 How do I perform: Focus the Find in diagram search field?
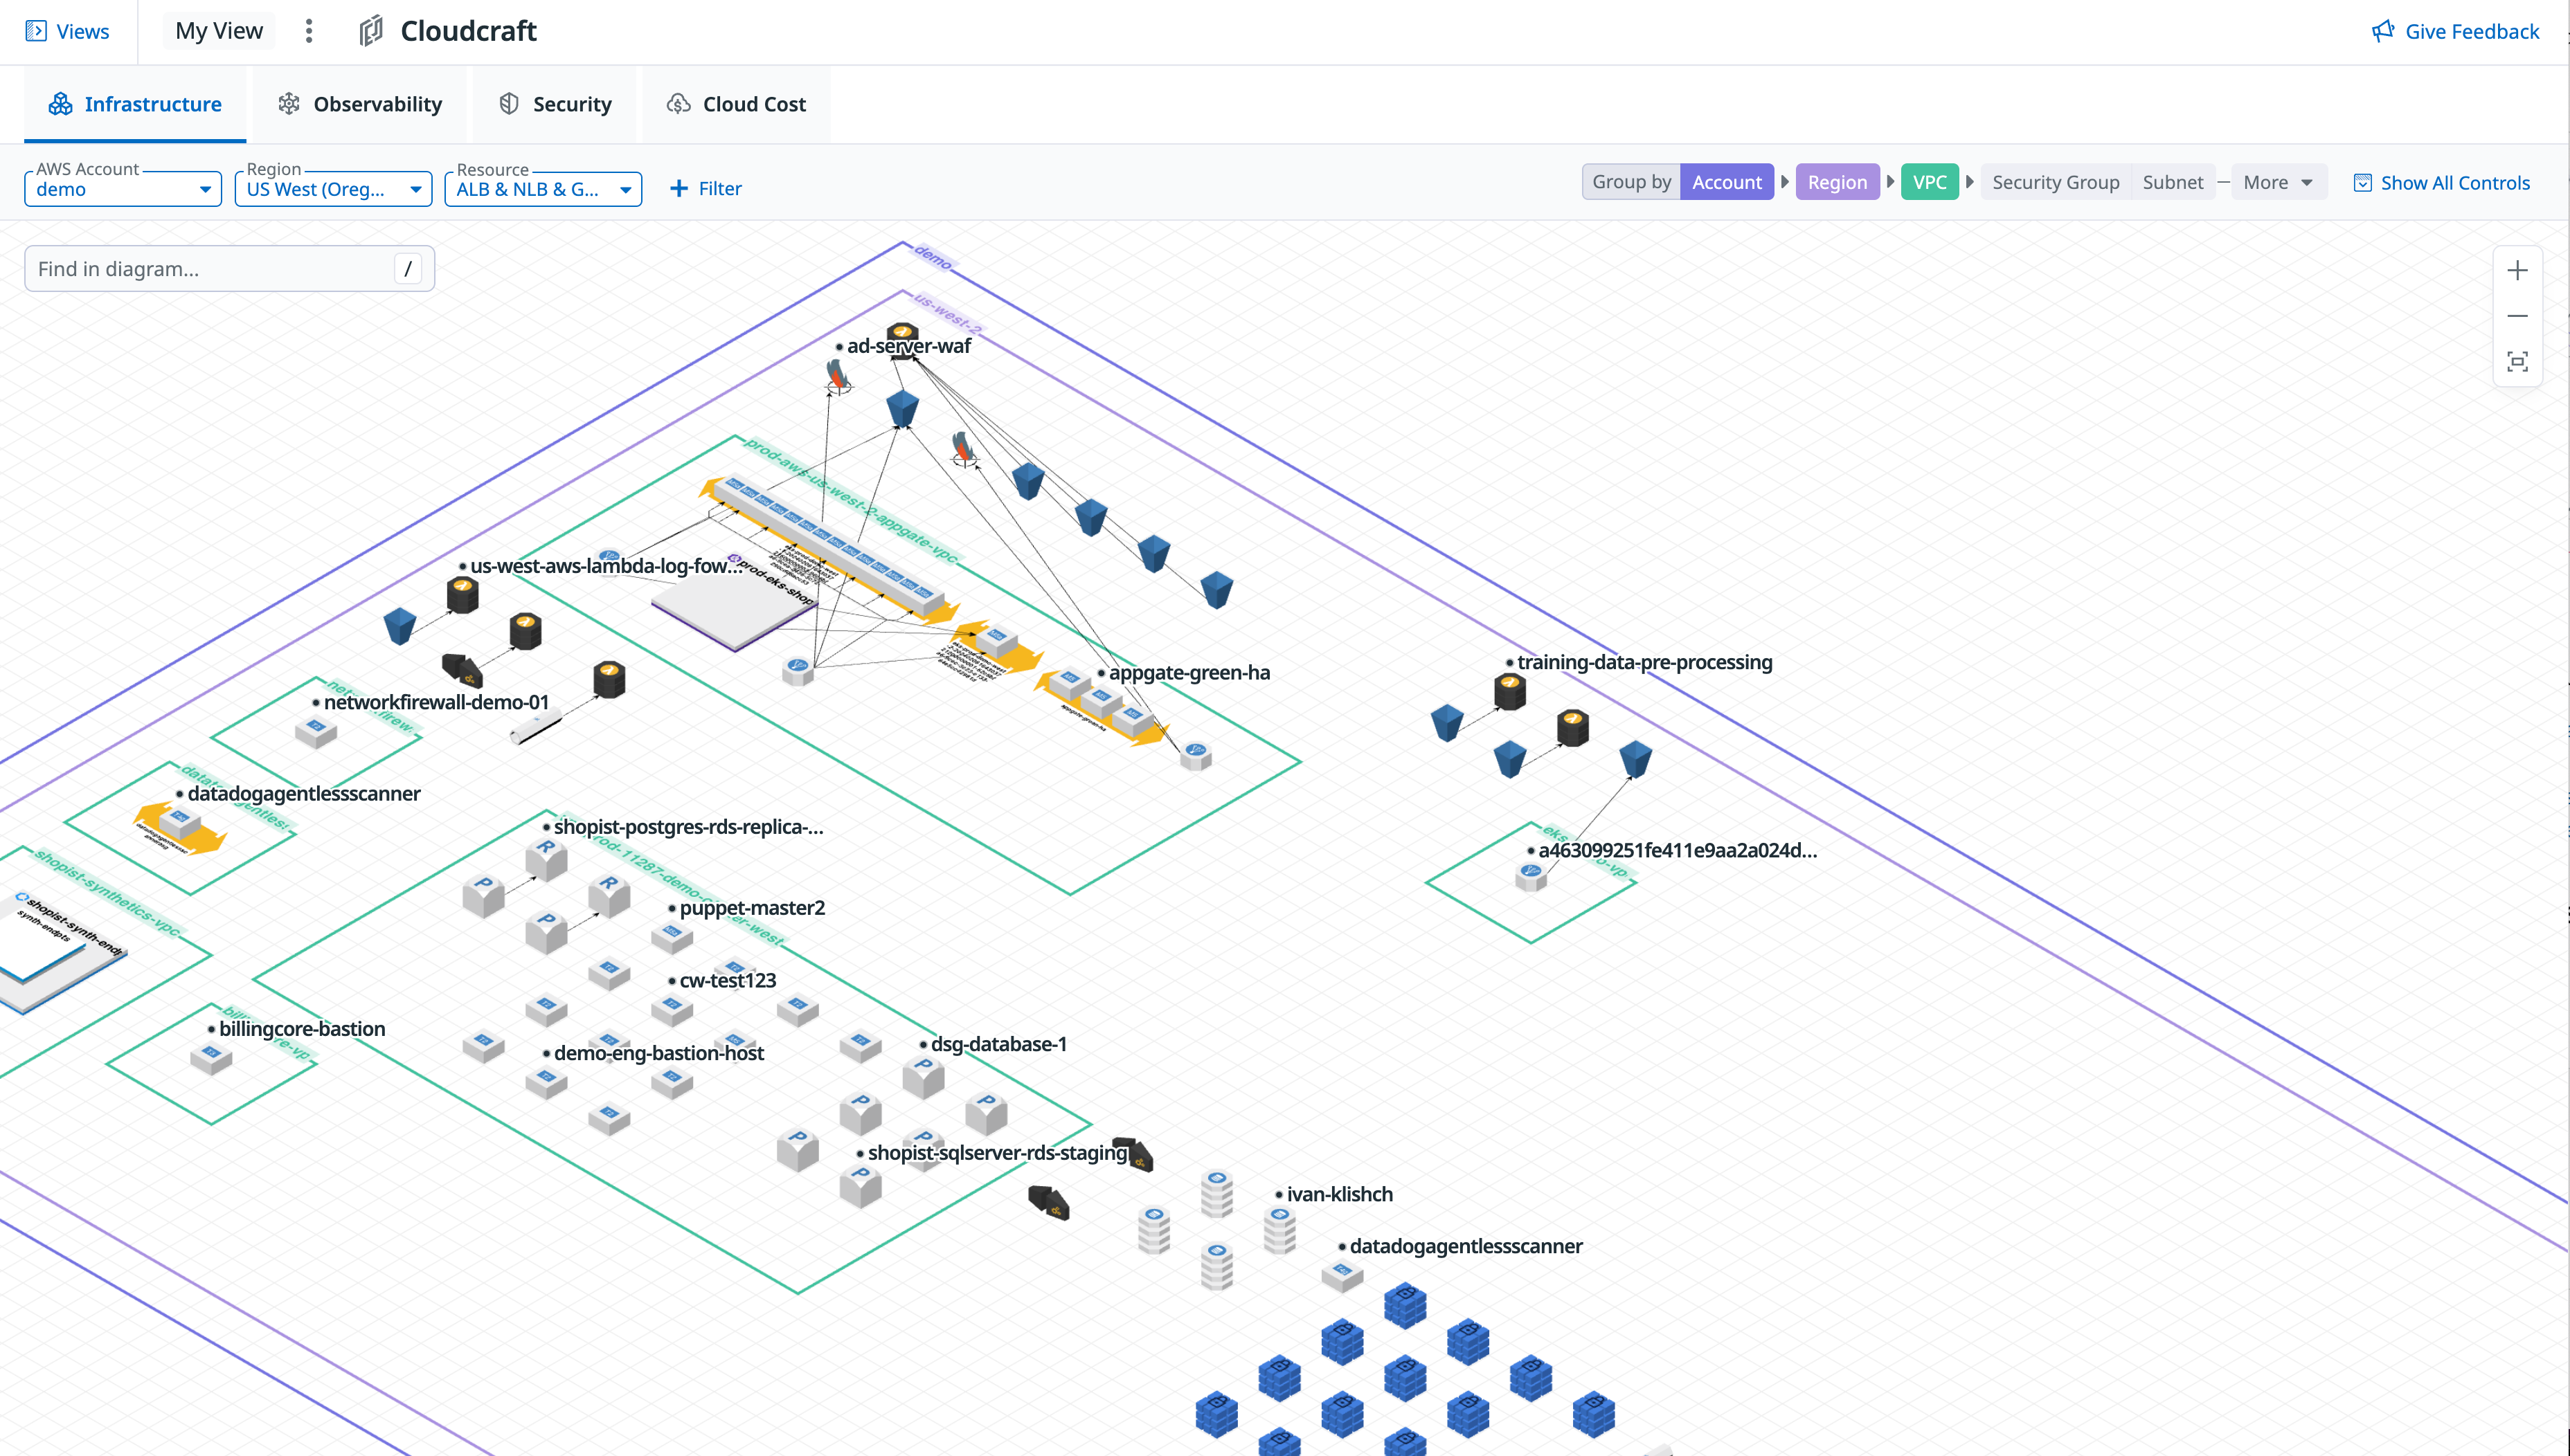[229, 268]
